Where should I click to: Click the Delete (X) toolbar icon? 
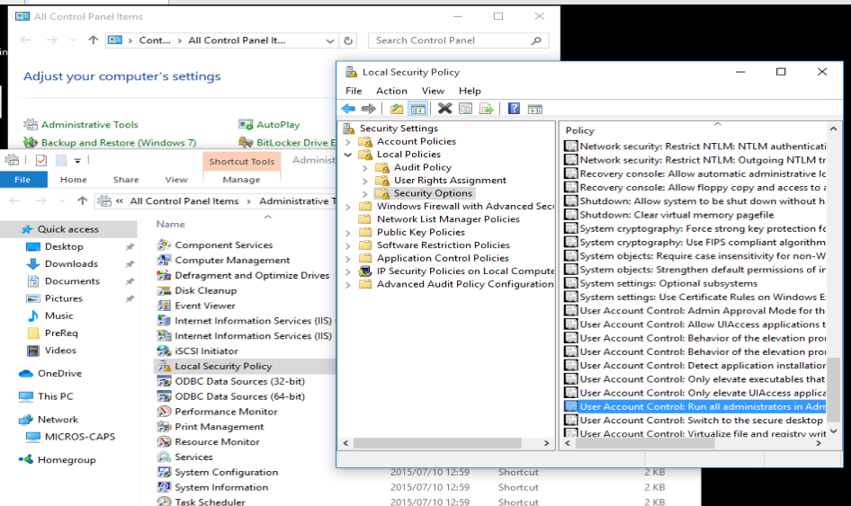(x=444, y=109)
